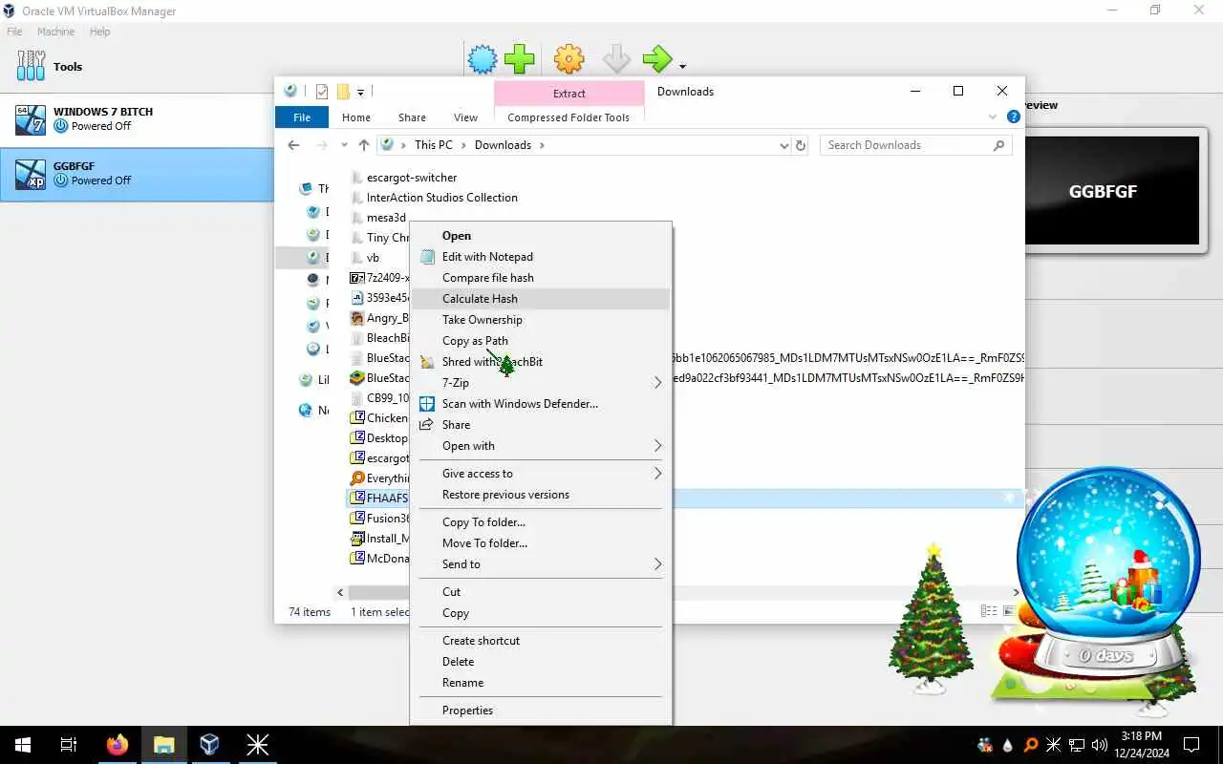The image size is (1223, 764).
Task: Select the WINDOWS 7 BITCH virtual machine
Action: coord(137,119)
